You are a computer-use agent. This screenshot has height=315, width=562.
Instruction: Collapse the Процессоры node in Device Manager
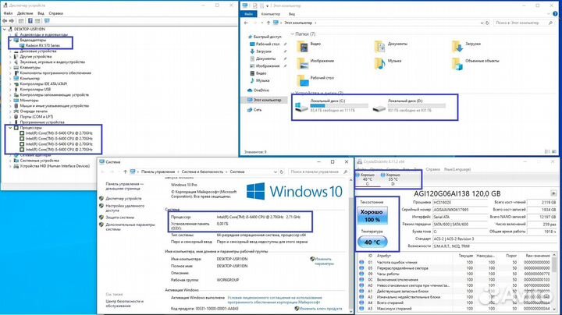(10, 128)
